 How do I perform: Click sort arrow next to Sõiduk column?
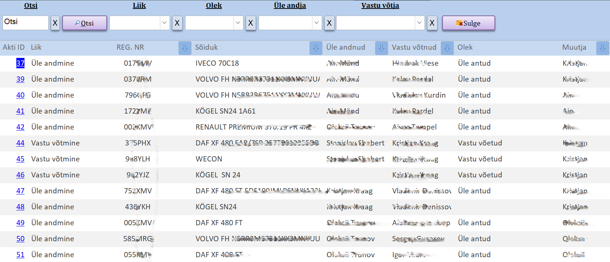(316, 48)
